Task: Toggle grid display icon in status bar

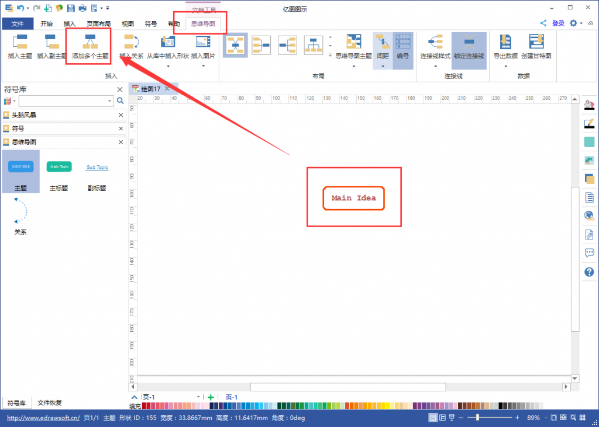Action: pos(583,418)
